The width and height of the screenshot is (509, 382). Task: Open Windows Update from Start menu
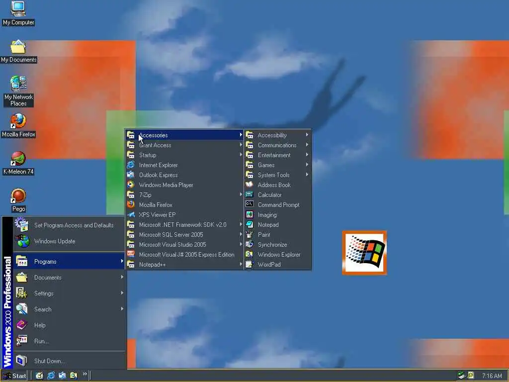click(x=69, y=241)
